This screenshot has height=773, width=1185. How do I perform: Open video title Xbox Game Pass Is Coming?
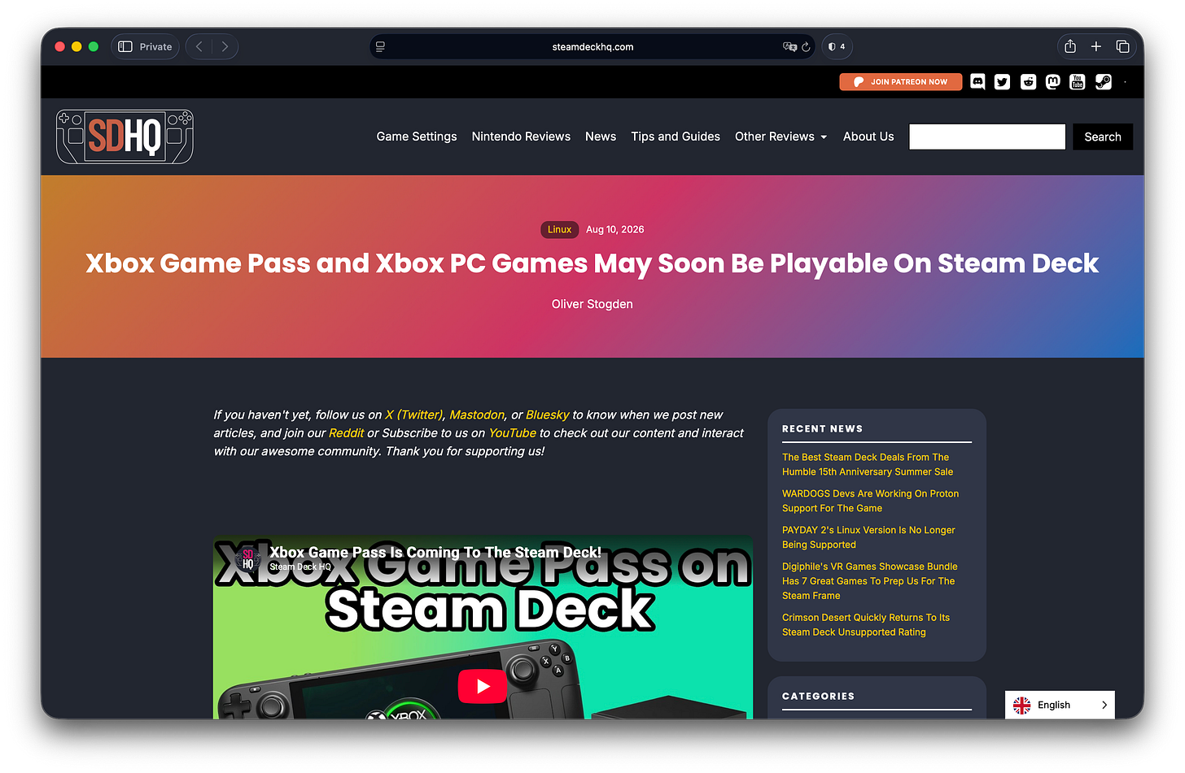coord(435,553)
